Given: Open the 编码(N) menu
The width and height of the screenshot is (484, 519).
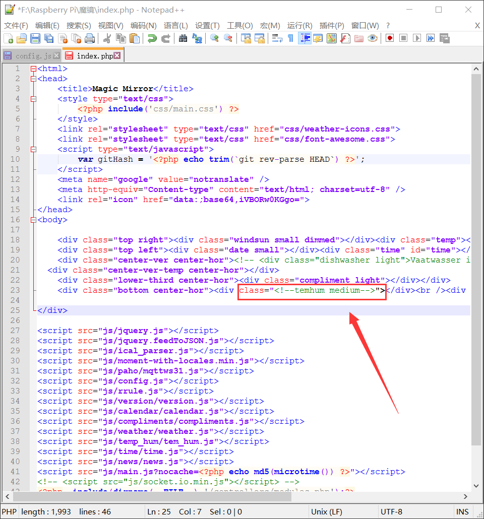Looking at the screenshot, I should click(x=144, y=26).
